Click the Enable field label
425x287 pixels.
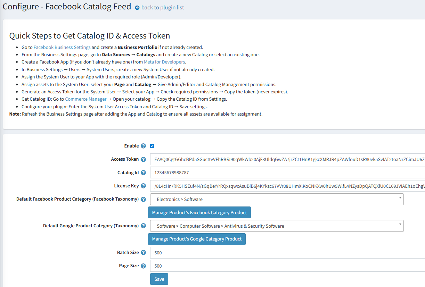(131, 146)
